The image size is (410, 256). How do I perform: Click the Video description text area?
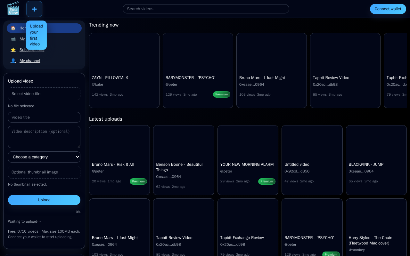point(44,137)
